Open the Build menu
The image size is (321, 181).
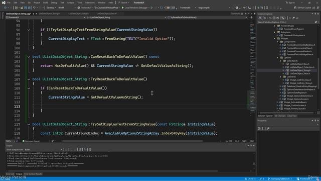[x=46, y=3]
